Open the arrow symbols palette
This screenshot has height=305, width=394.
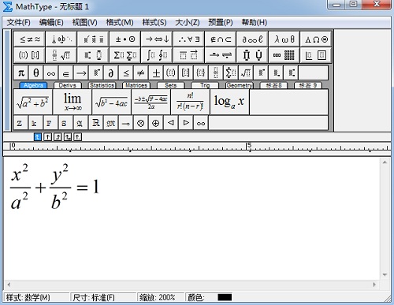point(157,39)
